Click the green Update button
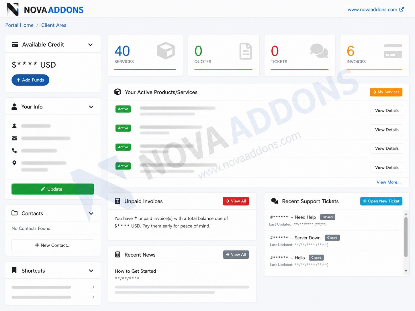This screenshot has height=311, width=415. 53,189
